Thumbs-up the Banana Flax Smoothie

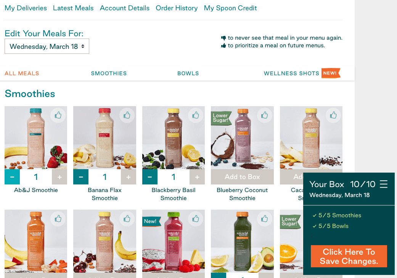click(127, 115)
